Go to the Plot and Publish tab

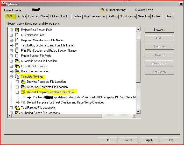pyautogui.click(x=60, y=16)
